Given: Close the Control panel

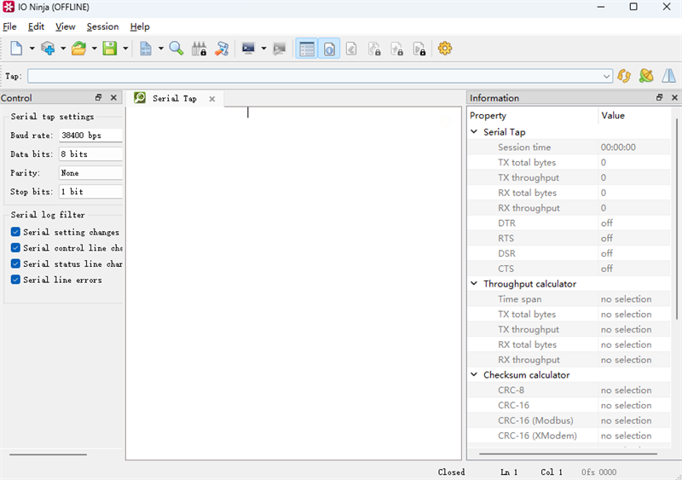Looking at the screenshot, I should (113, 97).
